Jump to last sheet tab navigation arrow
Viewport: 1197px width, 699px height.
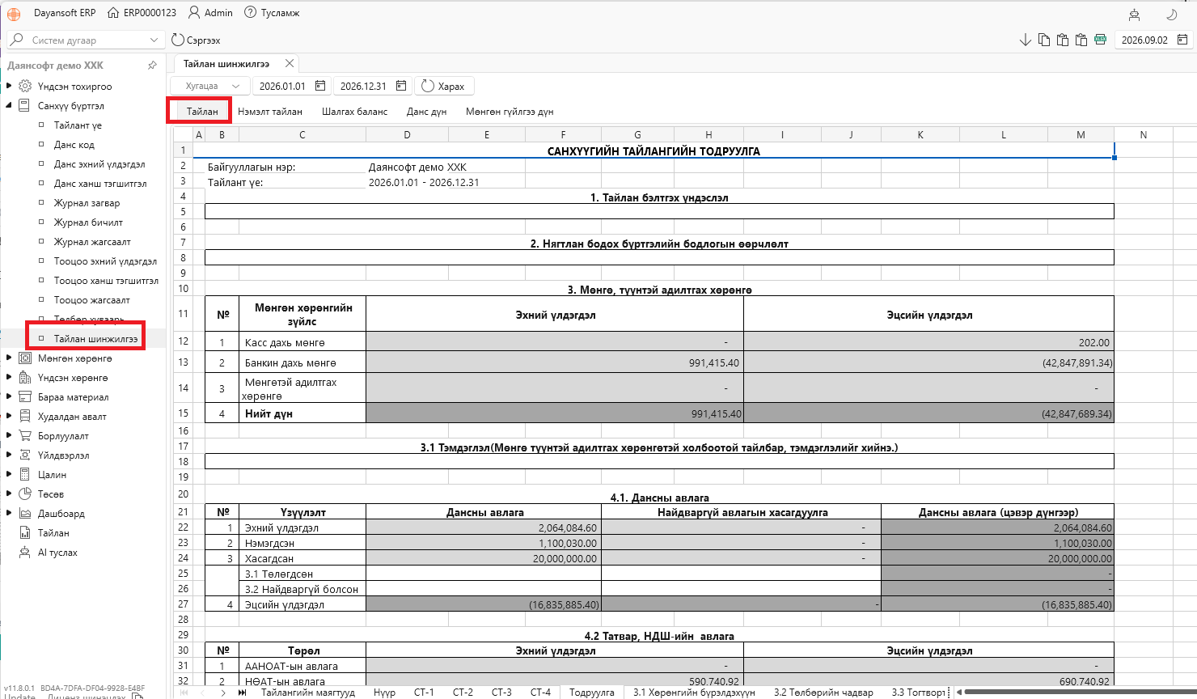pos(242,693)
